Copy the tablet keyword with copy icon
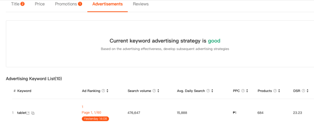This screenshot has height=126, width=314. tap(33, 113)
